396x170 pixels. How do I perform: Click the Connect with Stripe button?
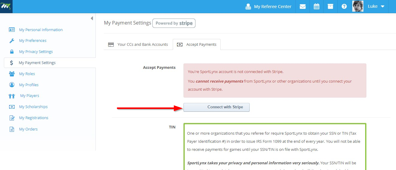[216, 107]
